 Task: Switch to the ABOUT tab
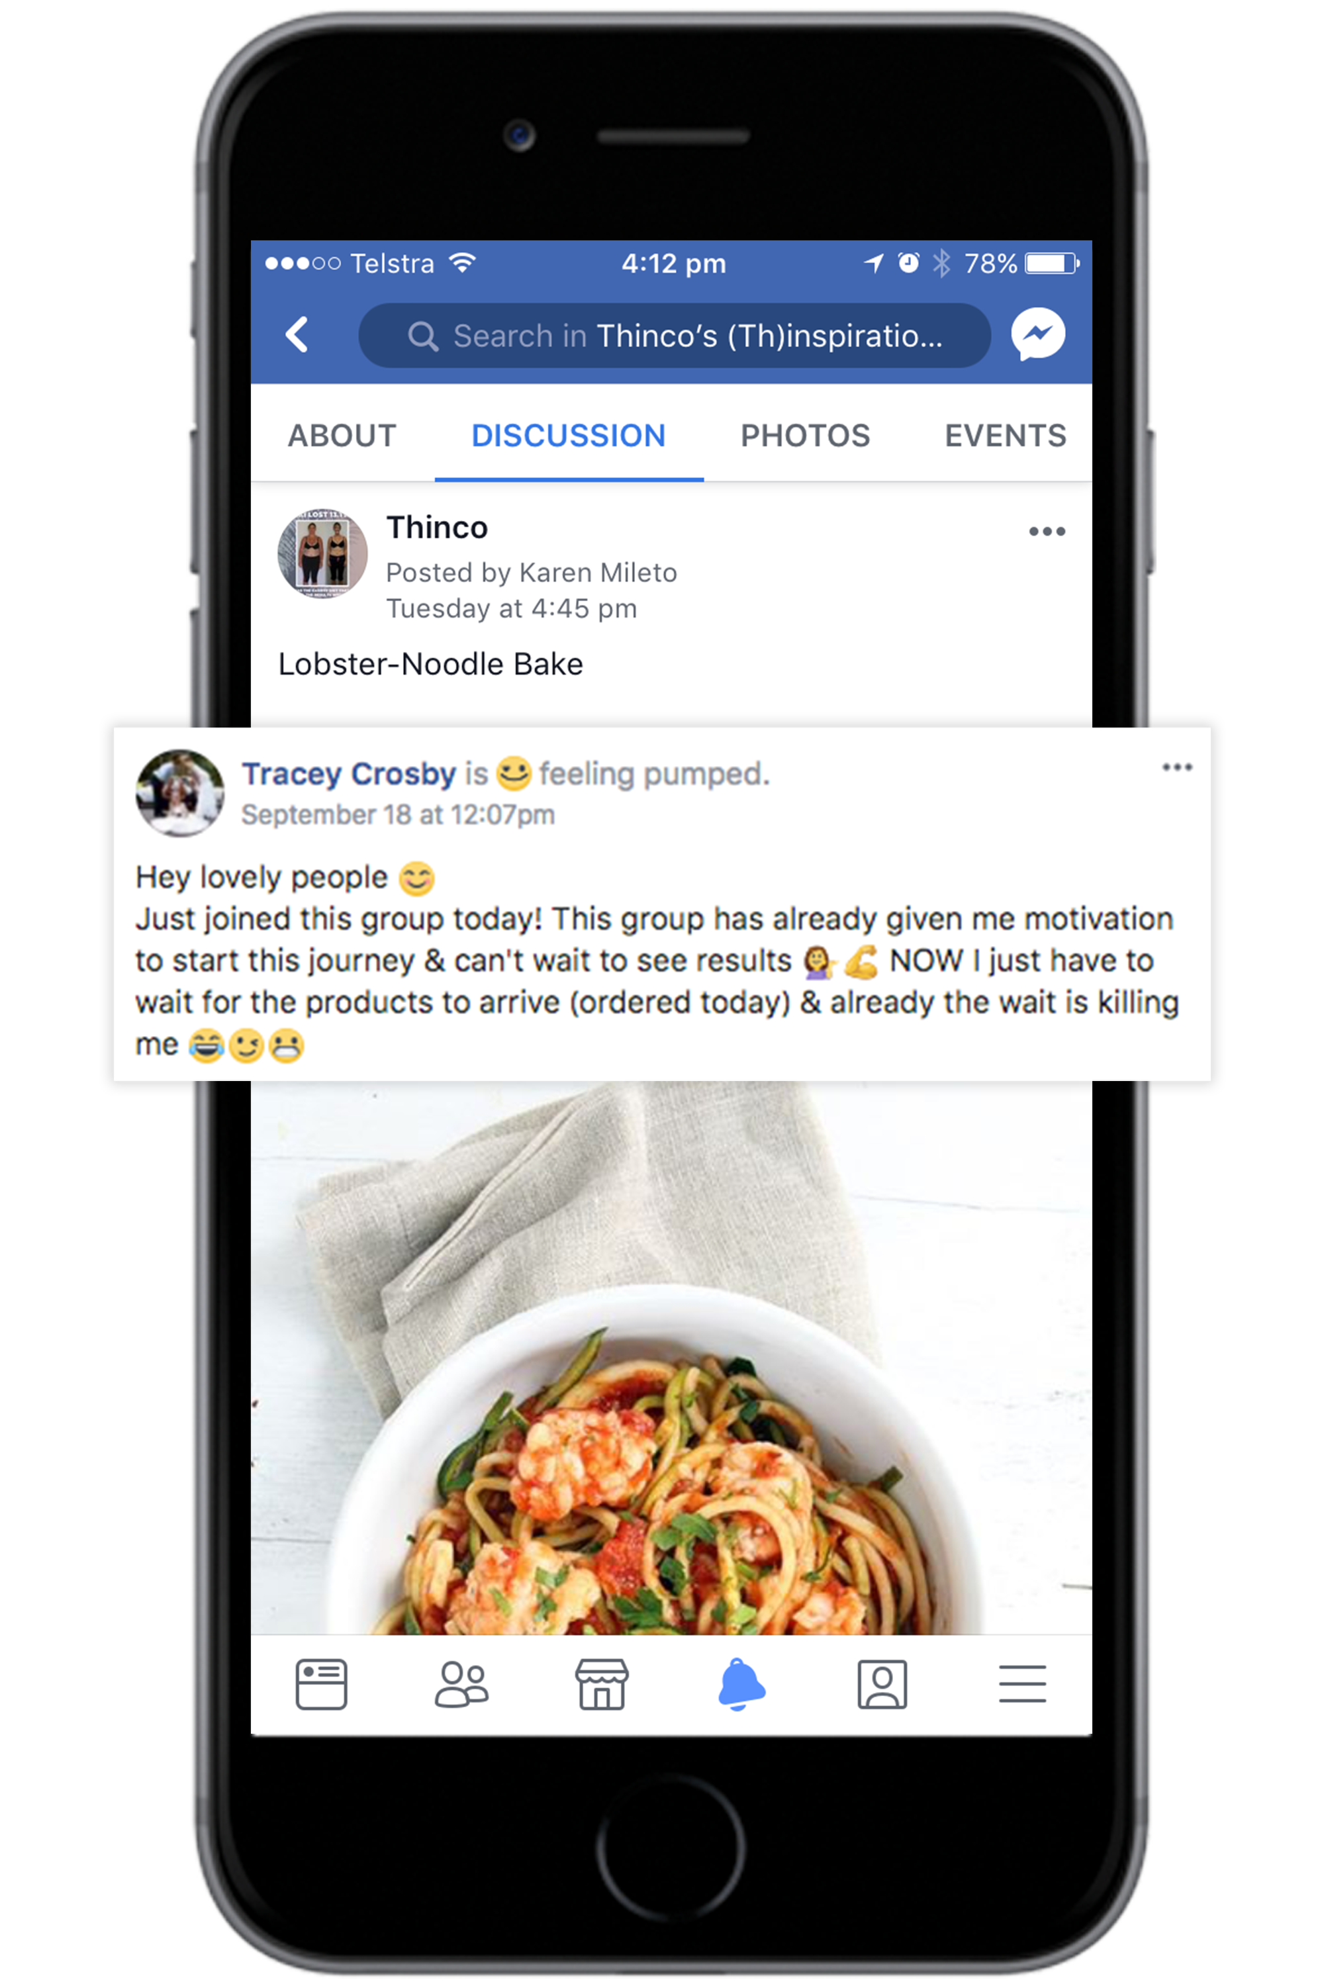point(342,436)
